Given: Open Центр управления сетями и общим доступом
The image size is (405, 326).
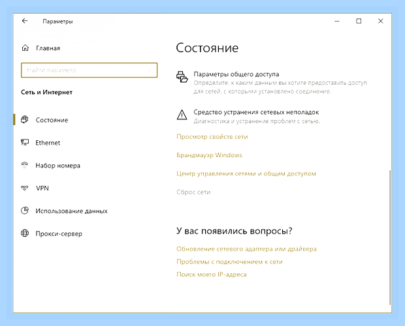Looking at the screenshot, I should [246, 173].
